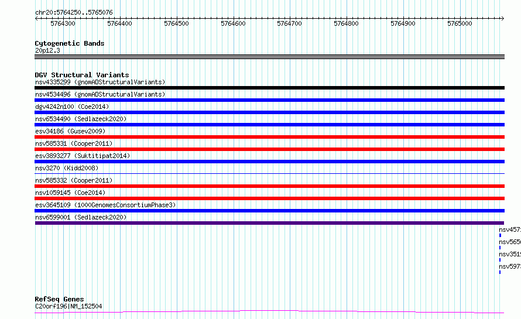The width and height of the screenshot is (521, 319).
Task: Click the right arrow of the ruler
Action: pos(502,18)
